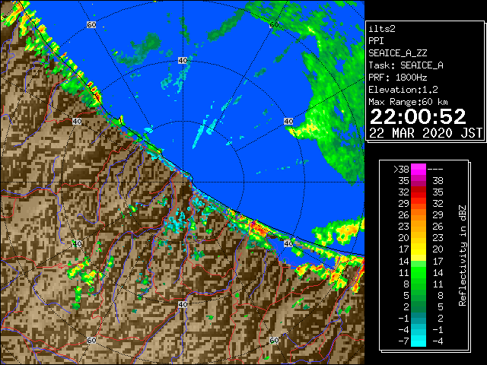The width and height of the screenshot is (487, 365).
Task: Pick the red swatch beside "32"
Action: (x=419, y=192)
